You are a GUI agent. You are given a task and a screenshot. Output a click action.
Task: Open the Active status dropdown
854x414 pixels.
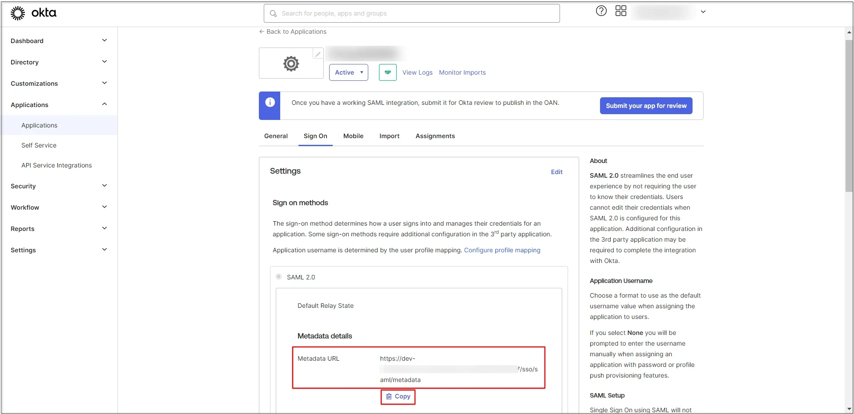348,72
